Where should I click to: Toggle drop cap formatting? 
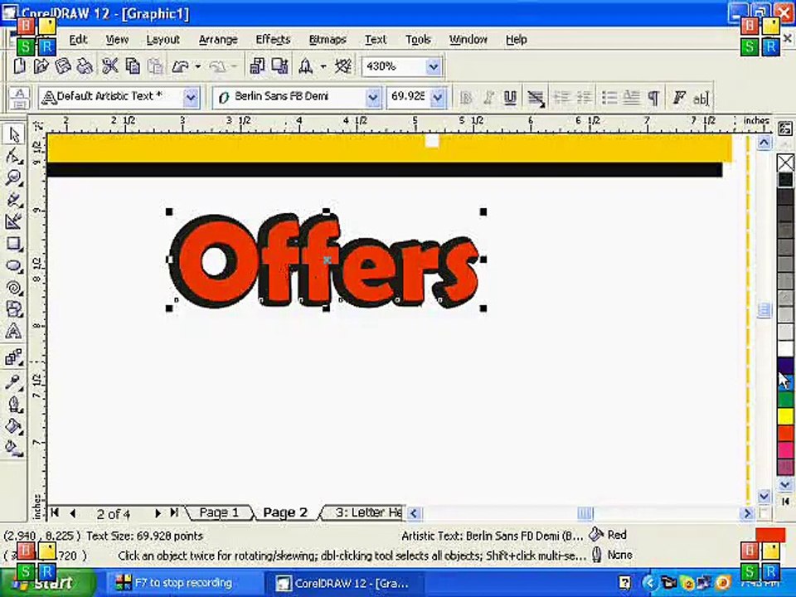click(x=631, y=98)
